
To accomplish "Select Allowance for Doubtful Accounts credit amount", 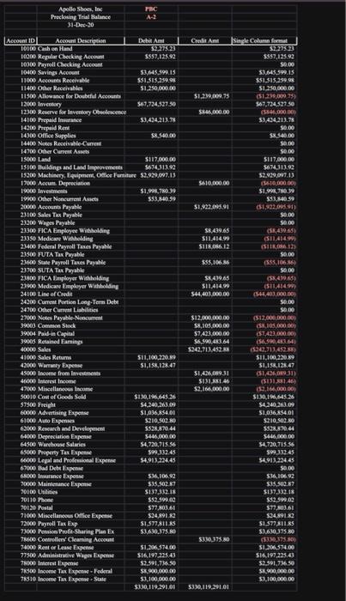I will pos(212,96).
